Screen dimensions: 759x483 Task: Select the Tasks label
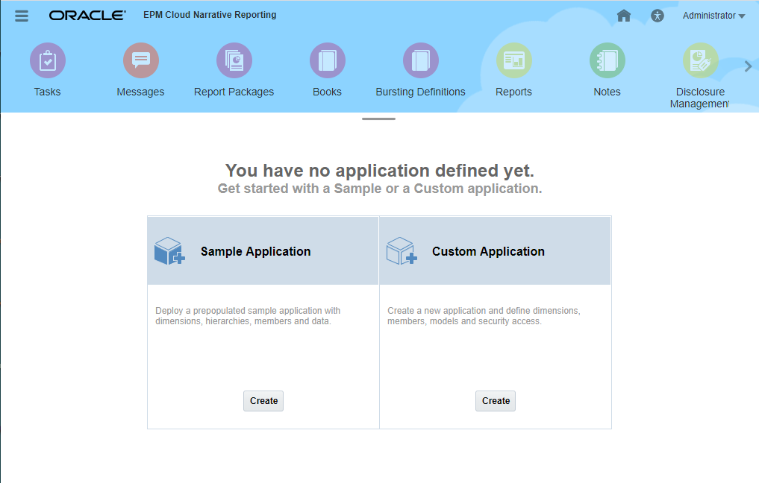(x=48, y=92)
